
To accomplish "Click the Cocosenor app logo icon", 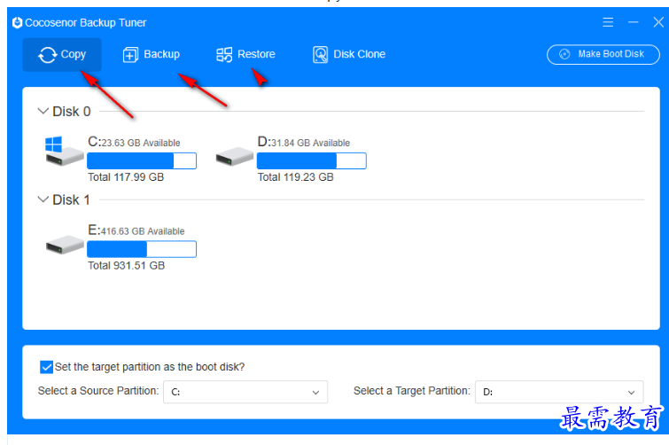I will tap(17, 23).
